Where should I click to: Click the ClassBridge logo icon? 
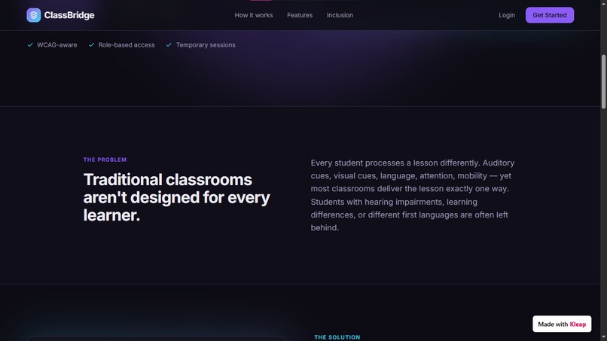point(34,15)
